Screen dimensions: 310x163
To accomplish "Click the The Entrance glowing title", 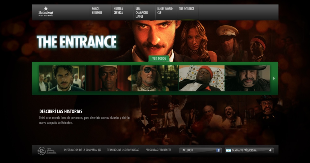I will click(77, 42).
